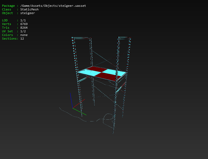Click the checkered scaffold platform
208x159 pixels.
pos(102,74)
